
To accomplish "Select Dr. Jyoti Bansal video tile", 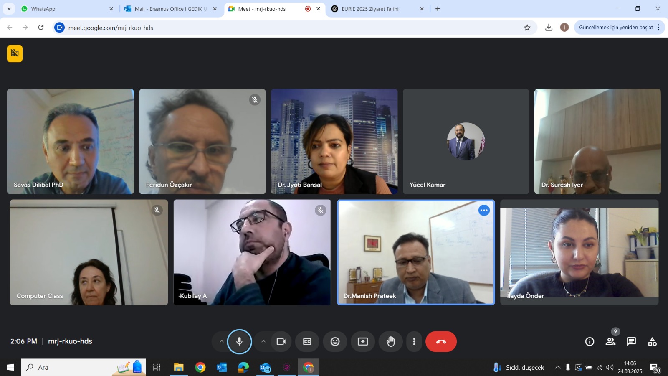I will click(334, 141).
